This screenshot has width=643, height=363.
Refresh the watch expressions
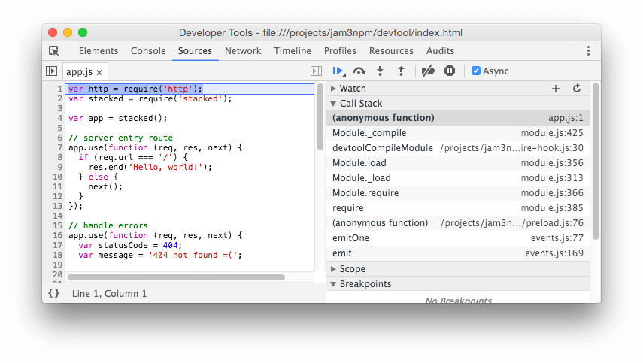(577, 89)
